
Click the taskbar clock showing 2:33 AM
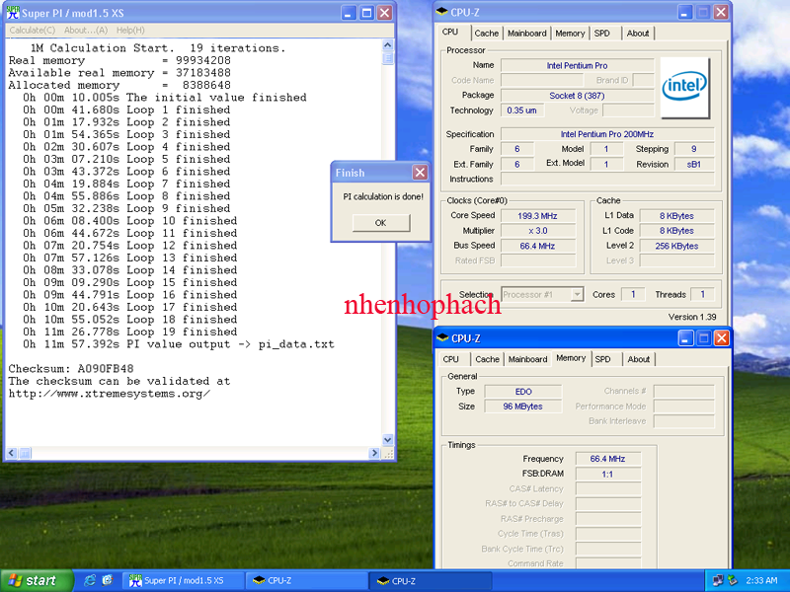pos(761,580)
